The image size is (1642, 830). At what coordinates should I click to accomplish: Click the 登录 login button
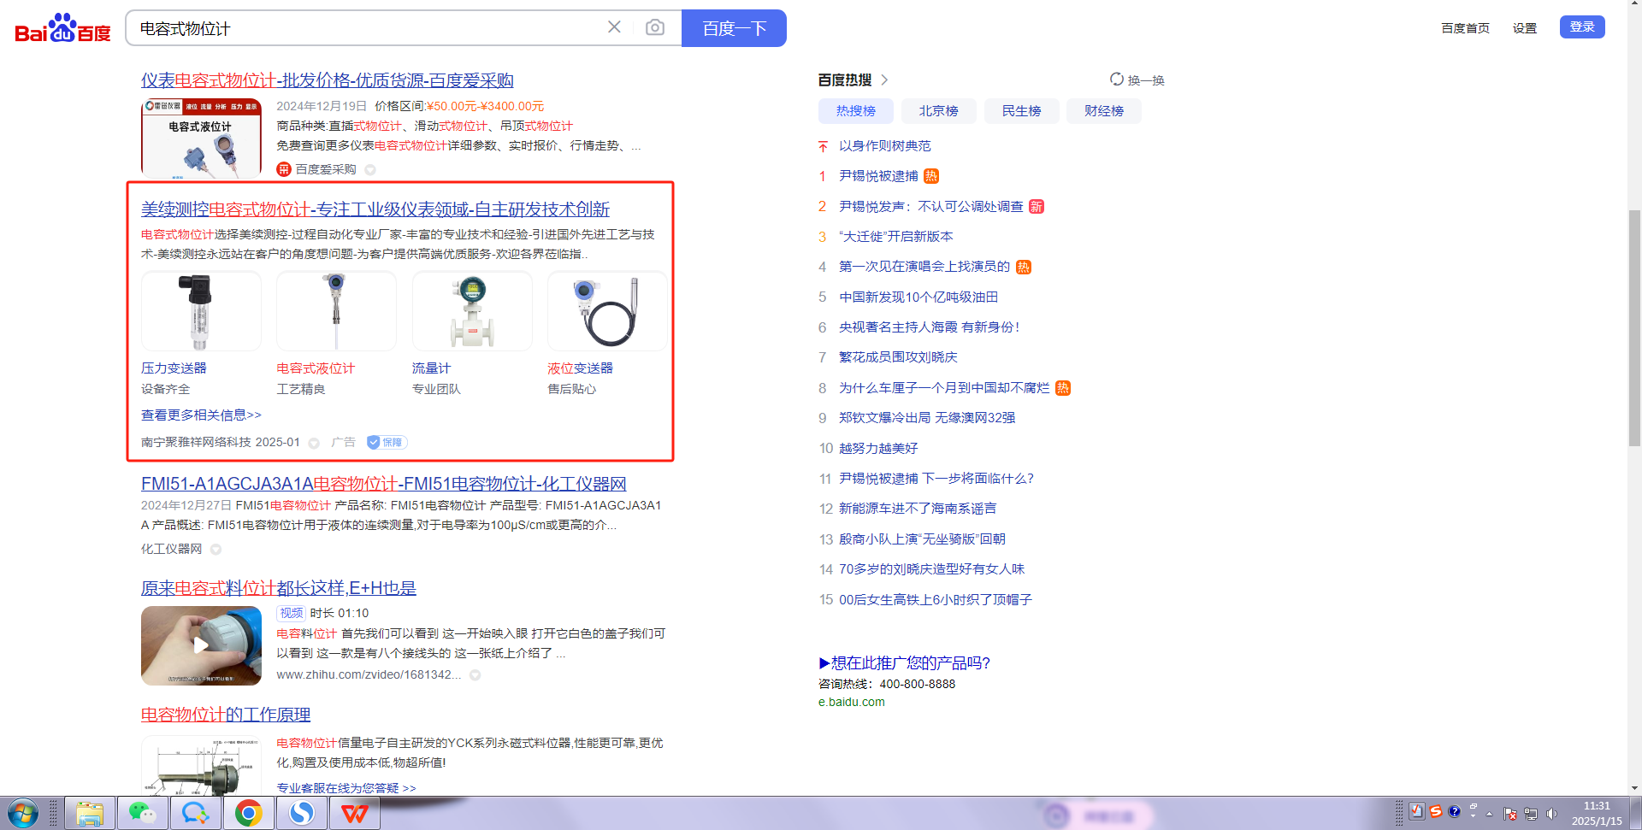(1582, 26)
